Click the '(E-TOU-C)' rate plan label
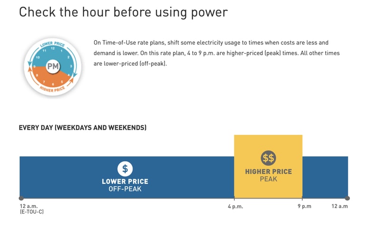 [x=31, y=213]
